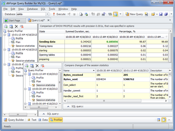Open the Tools menu
This screenshot has width=175, height=131.
pyautogui.click(x=52, y=9)
